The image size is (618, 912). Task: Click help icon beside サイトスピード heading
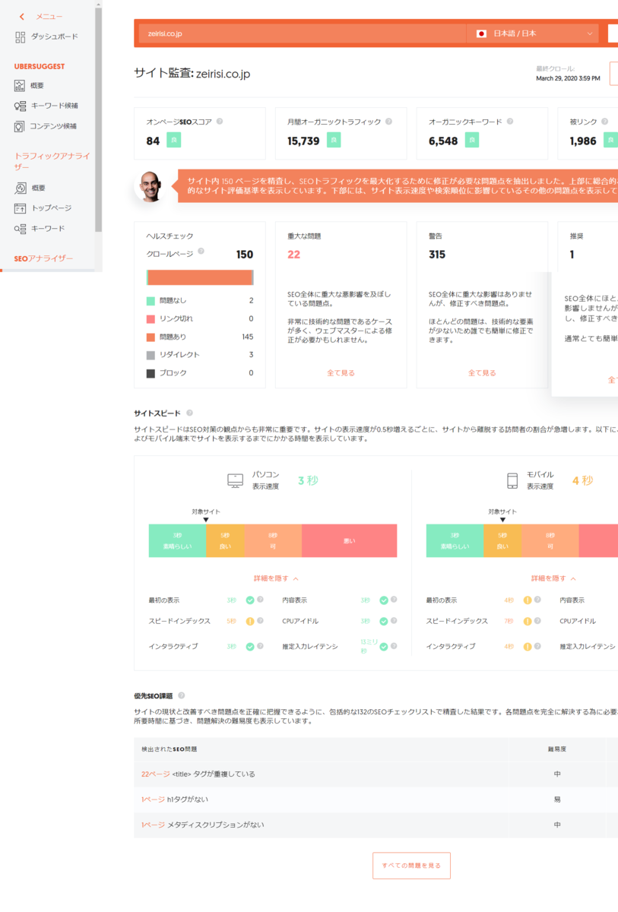pyautogui.click(x=189, y=413)
